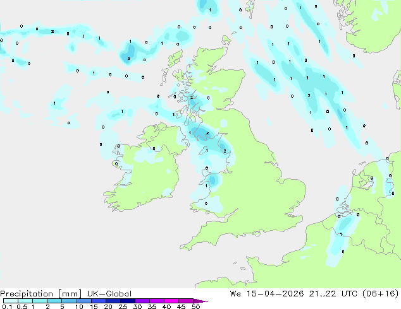
Task: Click the forecast offset text '(06+16)'
Action: tap(381, 294)
